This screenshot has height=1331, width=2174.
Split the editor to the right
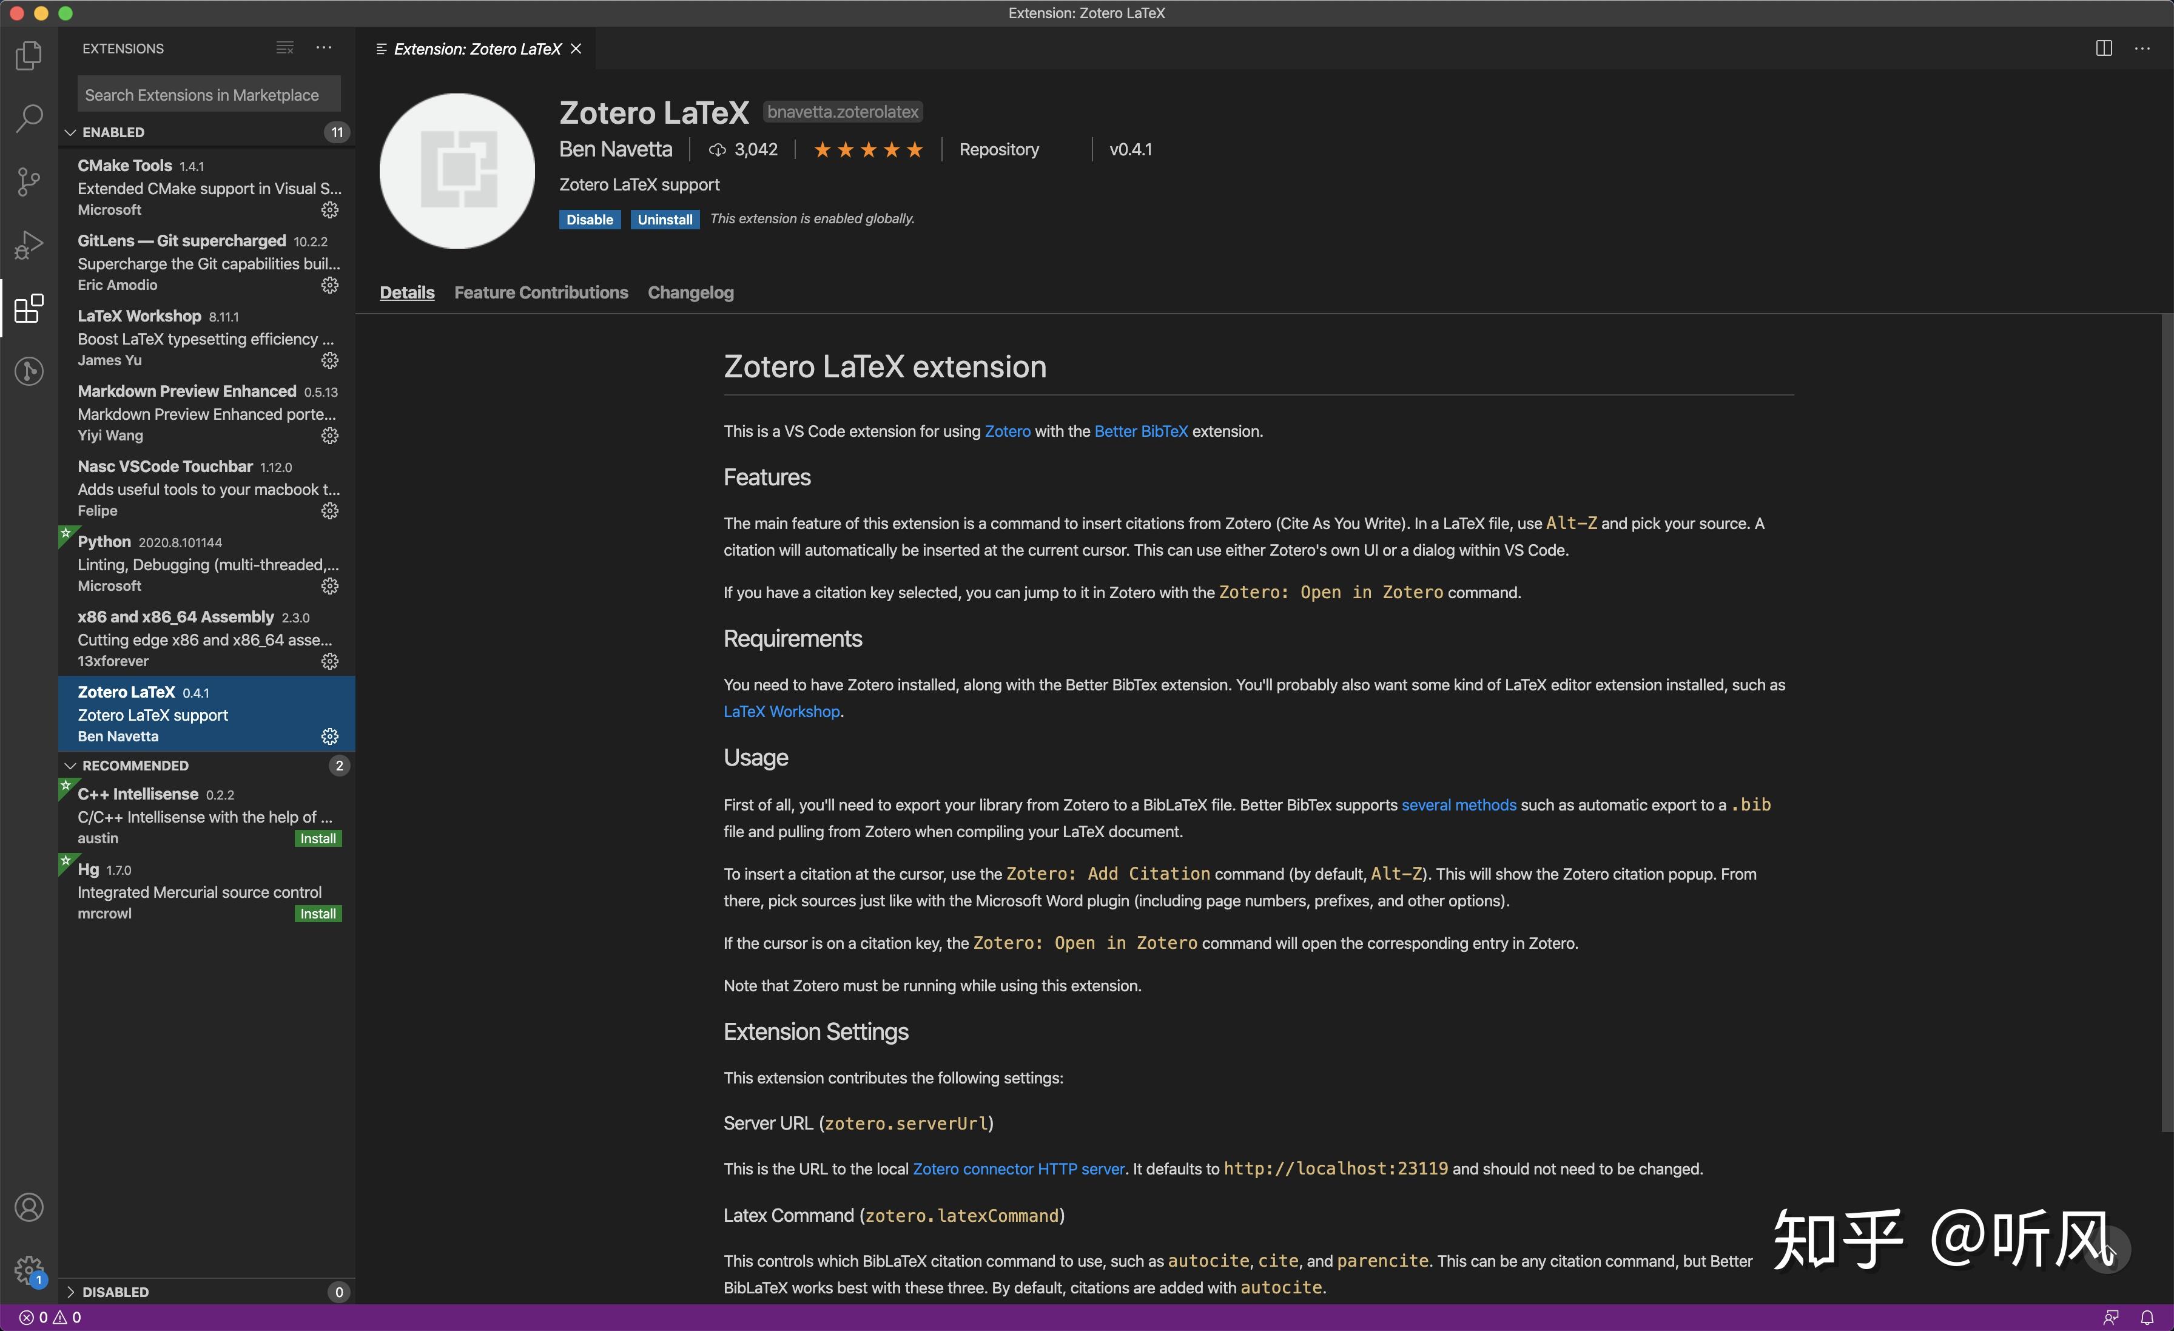point(2104,49)
